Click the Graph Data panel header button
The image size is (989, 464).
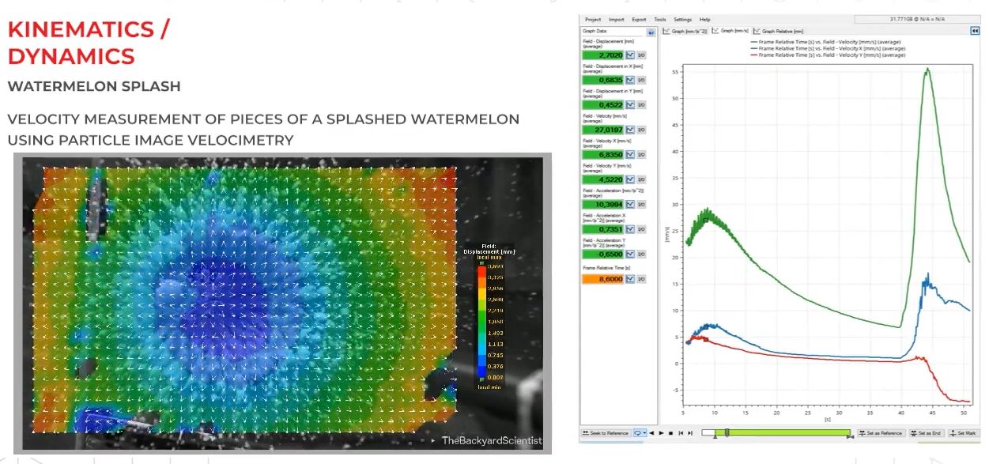[x=651, y=32]
